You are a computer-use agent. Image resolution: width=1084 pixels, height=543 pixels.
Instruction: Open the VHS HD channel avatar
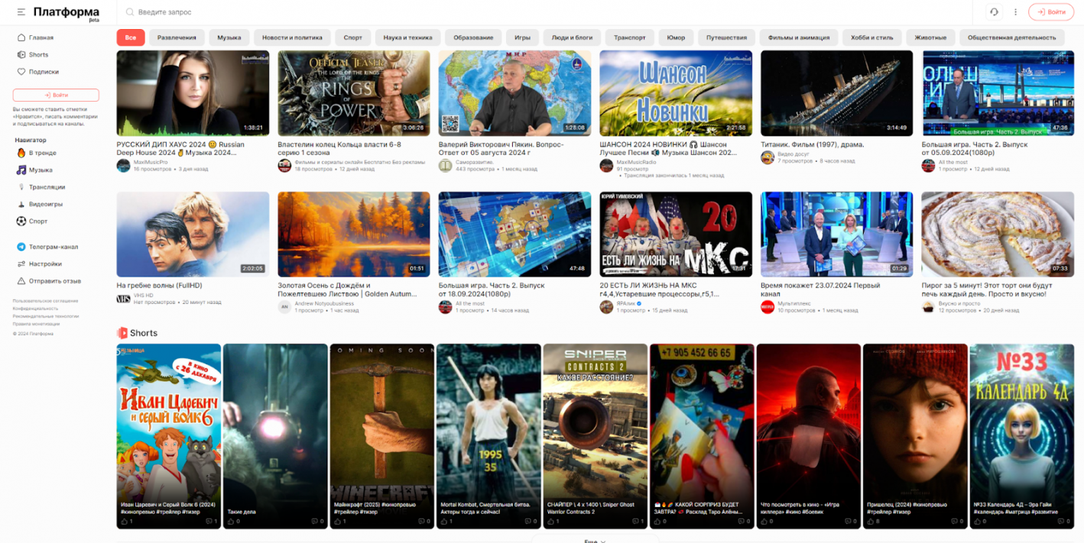pyautogui.click(x=123, y=299)
